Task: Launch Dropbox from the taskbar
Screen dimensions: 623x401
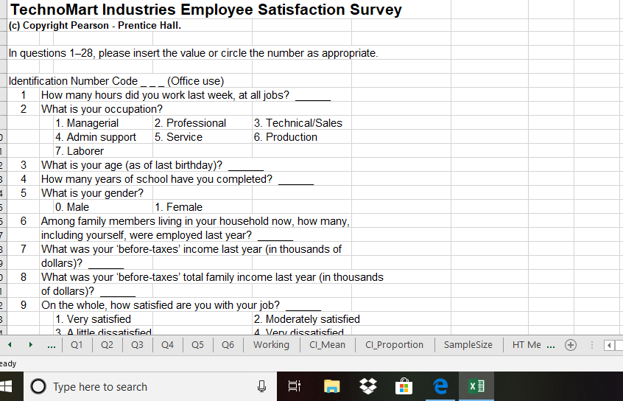Action: [368, 386]
